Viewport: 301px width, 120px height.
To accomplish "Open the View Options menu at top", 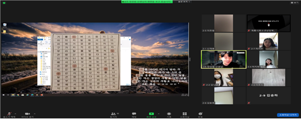I will tap(184, 2).
